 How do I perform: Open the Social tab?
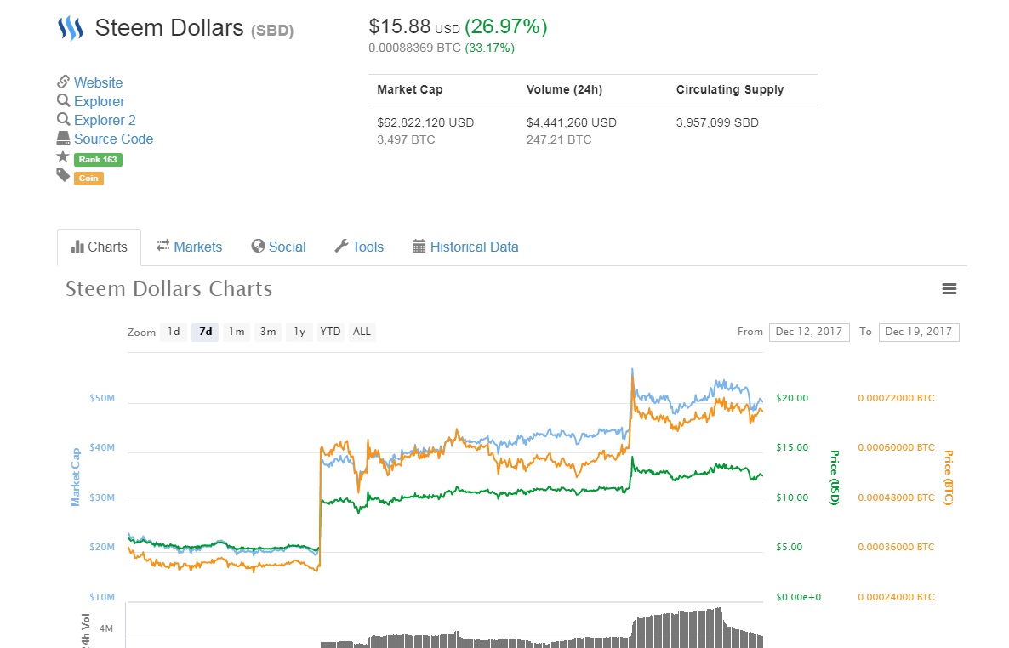click(278, 247)
